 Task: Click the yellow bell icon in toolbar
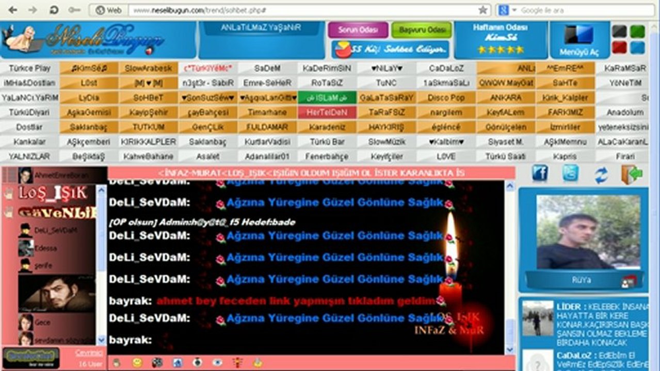(257, 363)
